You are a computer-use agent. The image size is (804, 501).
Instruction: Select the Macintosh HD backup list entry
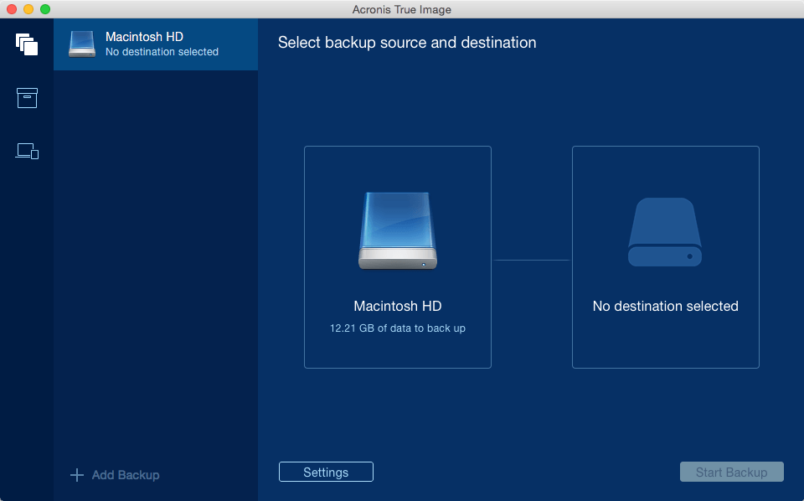coord(156,44)
